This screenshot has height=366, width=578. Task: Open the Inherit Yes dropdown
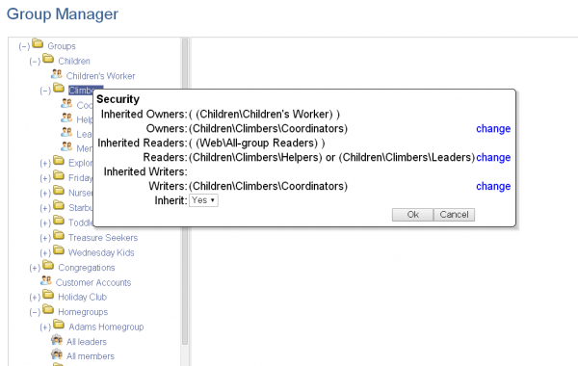[203, 200]
